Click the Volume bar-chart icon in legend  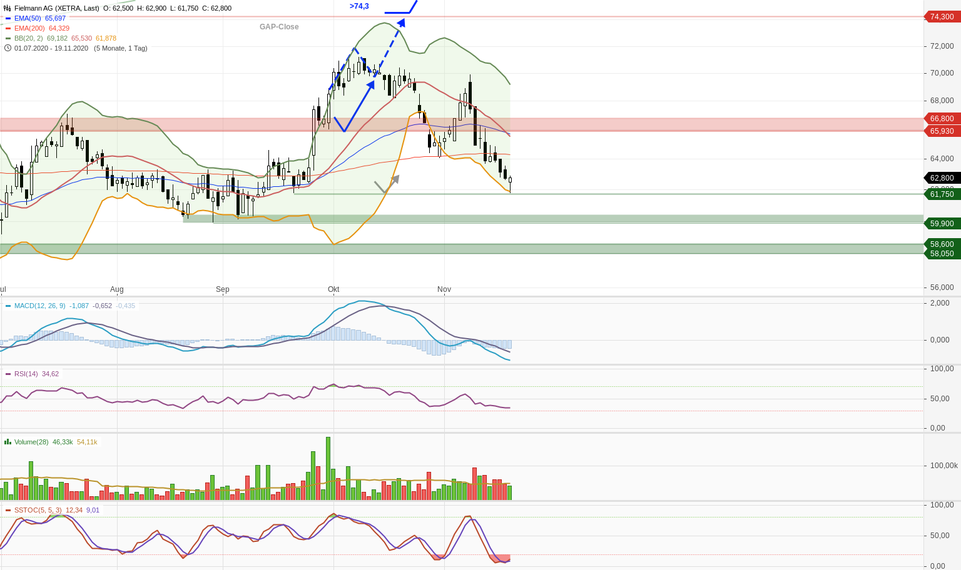[8, 442]
